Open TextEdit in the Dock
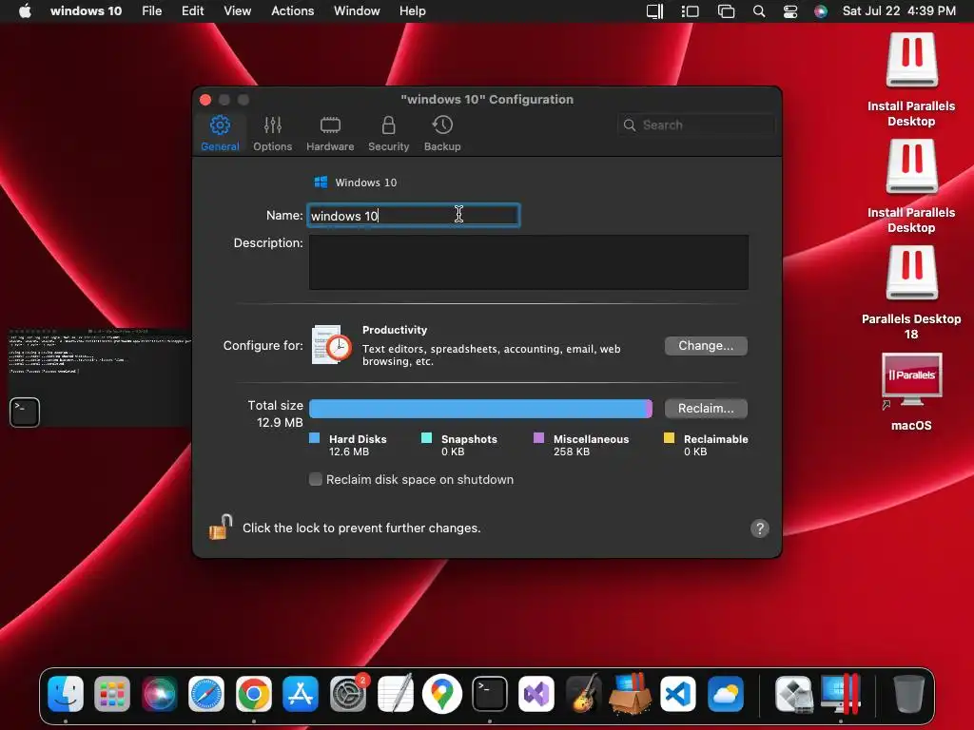The height and width of the screenshot is (730, 974). pos(395,693)
